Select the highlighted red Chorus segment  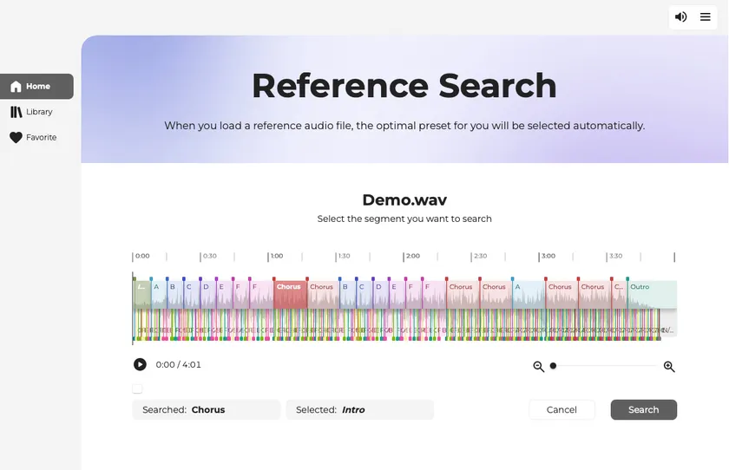coord(290,295)
